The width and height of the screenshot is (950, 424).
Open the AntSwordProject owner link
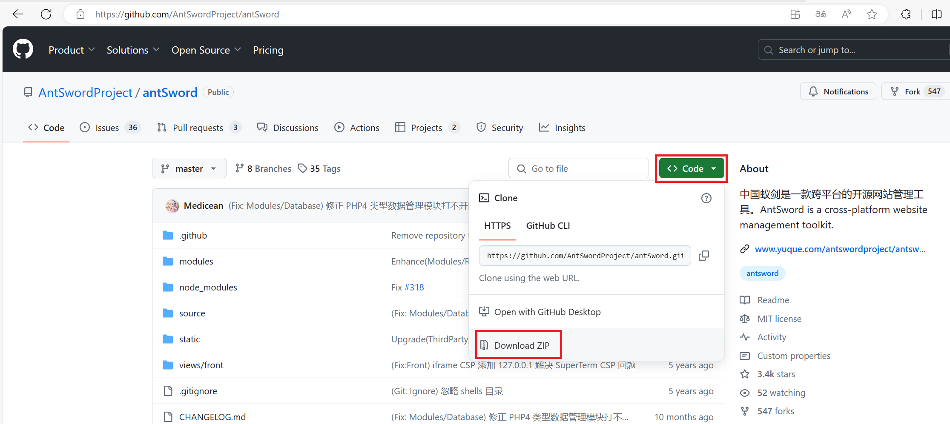click(86, 92)
